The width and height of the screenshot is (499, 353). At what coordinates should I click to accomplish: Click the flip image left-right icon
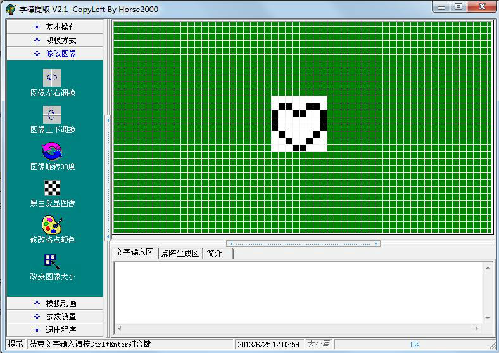tap(52, 78)
